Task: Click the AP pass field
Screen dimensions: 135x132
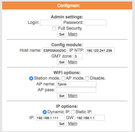Action: 76,90
